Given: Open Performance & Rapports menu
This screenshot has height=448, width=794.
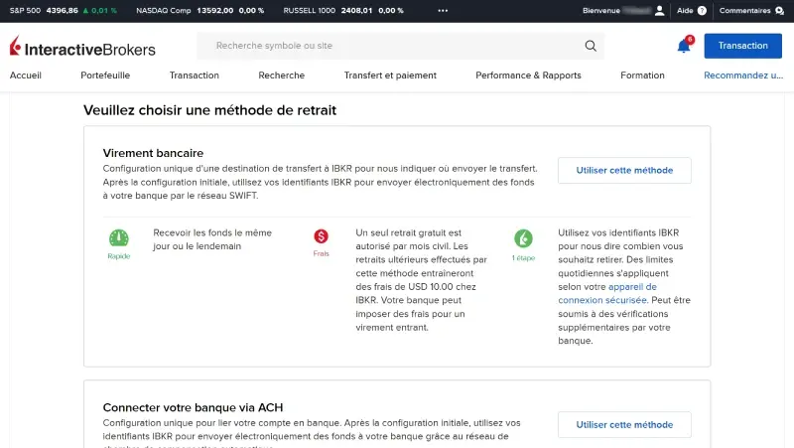Looking at the screenshot, I should 528,75.
